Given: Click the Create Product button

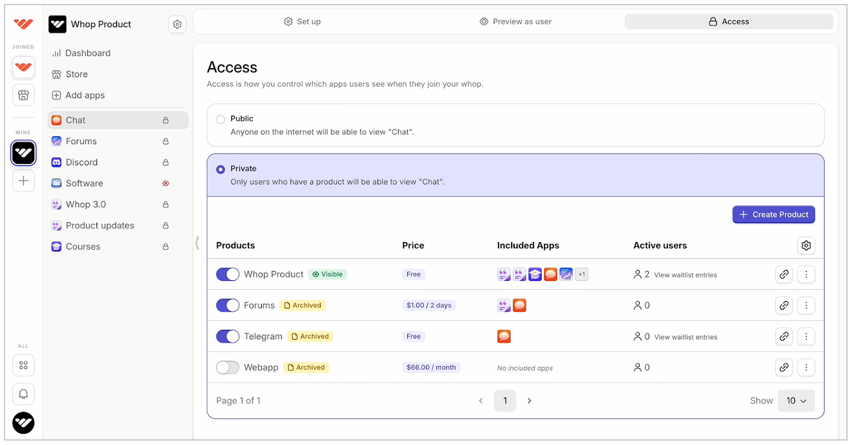Looking at the screenshot, I should [x=774, y=215].
